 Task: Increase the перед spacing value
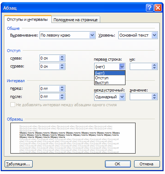pos(62,87)
